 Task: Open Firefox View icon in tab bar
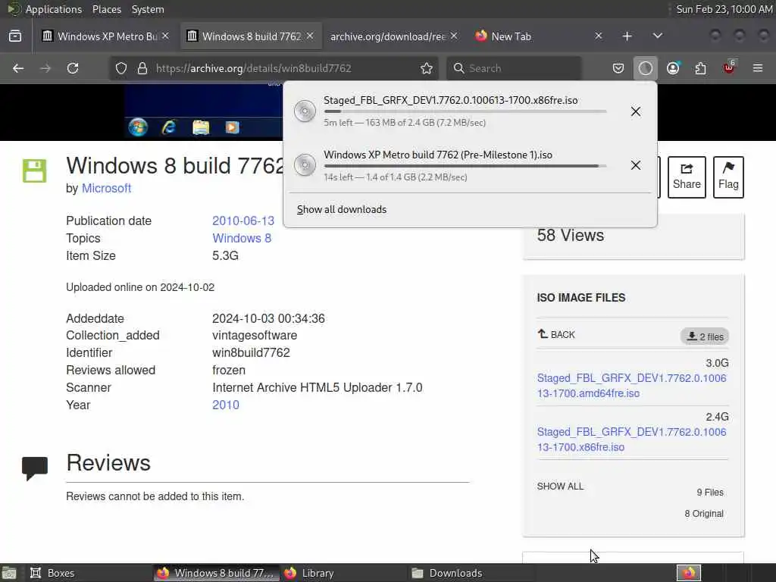coord(15,36)
